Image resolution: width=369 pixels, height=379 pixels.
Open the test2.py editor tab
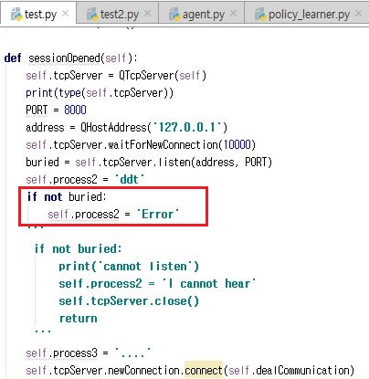(x=117, y=14)
